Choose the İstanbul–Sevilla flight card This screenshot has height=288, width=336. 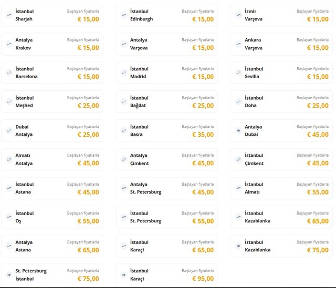pyautogui.click(x=281, y=72)
